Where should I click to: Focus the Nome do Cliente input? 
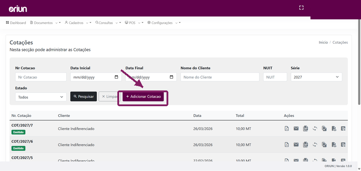pos(220,77)
